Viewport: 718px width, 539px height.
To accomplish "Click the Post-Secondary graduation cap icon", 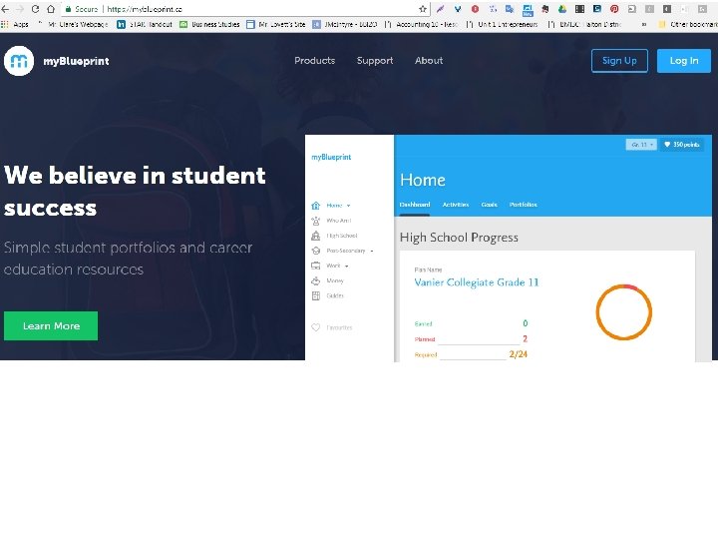I will pos(315,251).
